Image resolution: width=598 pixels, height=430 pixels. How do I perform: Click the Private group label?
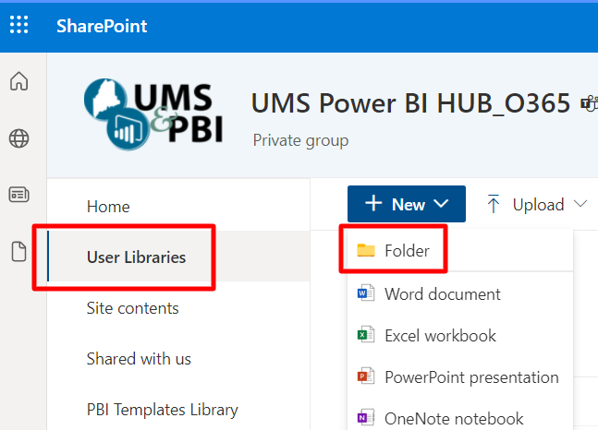300,141
